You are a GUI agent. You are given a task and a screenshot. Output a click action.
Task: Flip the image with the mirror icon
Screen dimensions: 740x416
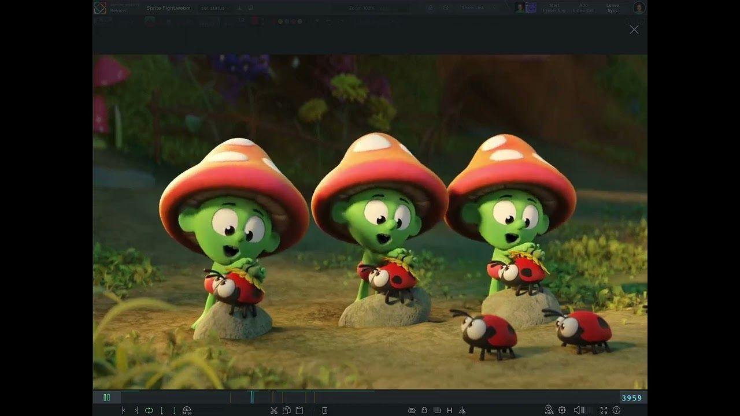462,410
